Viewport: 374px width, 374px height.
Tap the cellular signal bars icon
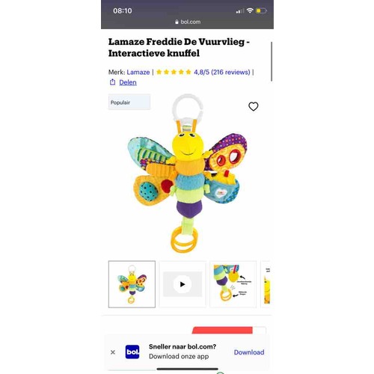pos(240,10)
